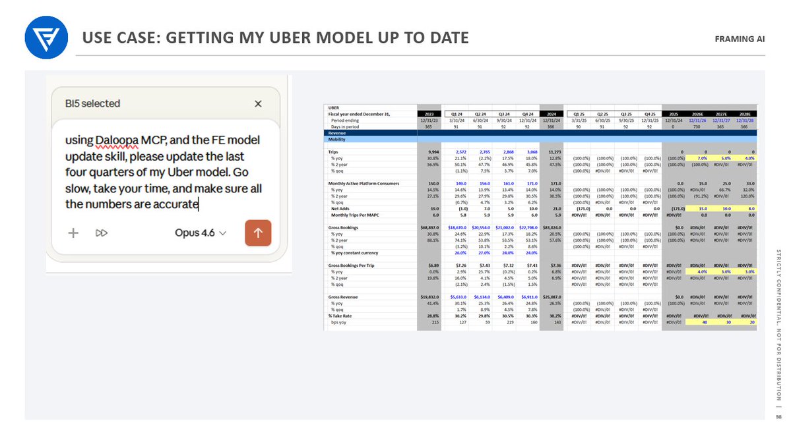Select the Gross Revenue value '$19,832.0'

pyautogui.click(x=429, y=297)
